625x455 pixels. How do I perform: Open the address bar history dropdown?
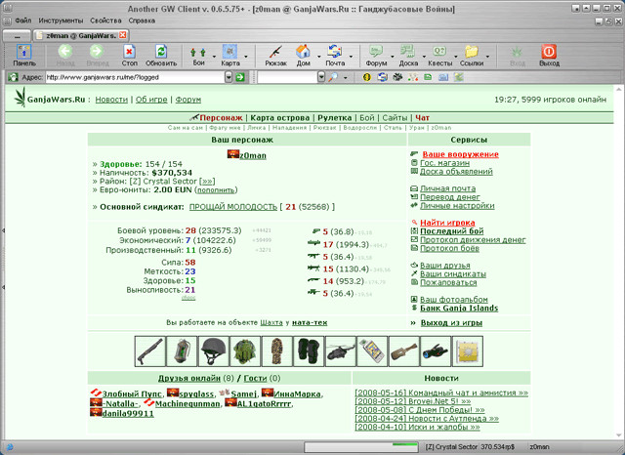click(x=229, y=77)
